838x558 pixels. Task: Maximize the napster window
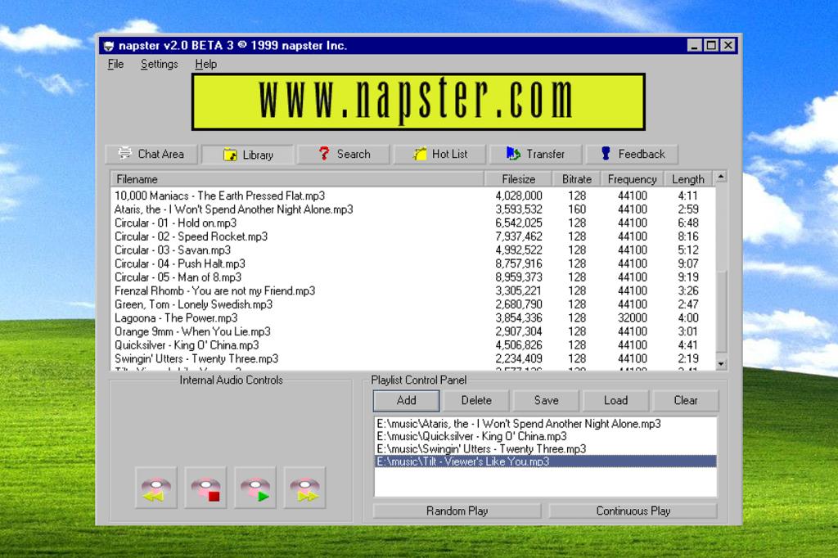pos(711,46)
